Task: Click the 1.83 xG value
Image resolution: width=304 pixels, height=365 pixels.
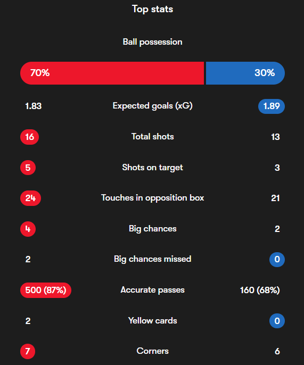Action: [34, 106]
